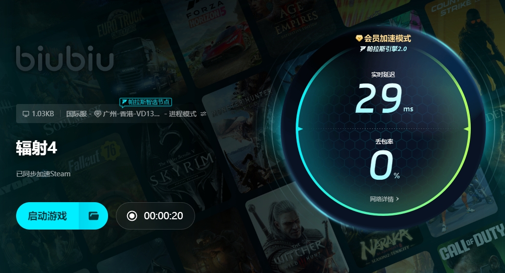Viewport: 505px width, 273px height.
Task: Click the biubiu logo
Action: [x=65, y=58]
